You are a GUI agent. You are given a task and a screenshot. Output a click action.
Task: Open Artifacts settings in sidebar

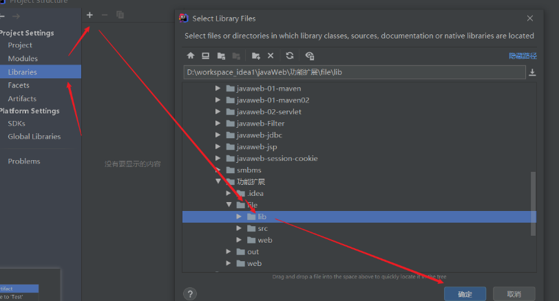click(22, 98)
